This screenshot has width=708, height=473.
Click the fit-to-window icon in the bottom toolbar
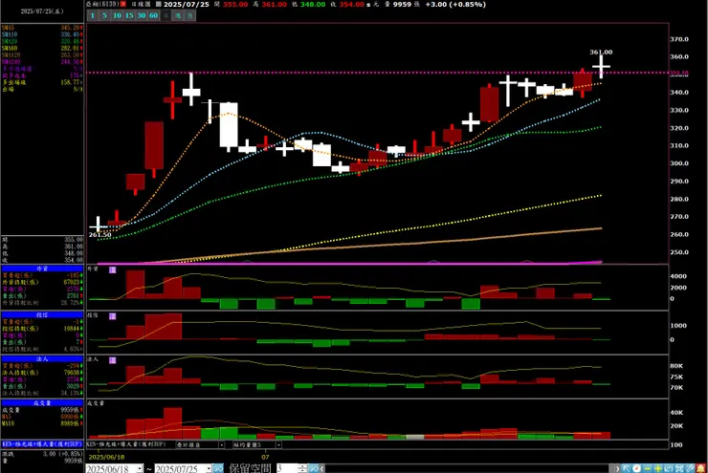pos(679,469)
